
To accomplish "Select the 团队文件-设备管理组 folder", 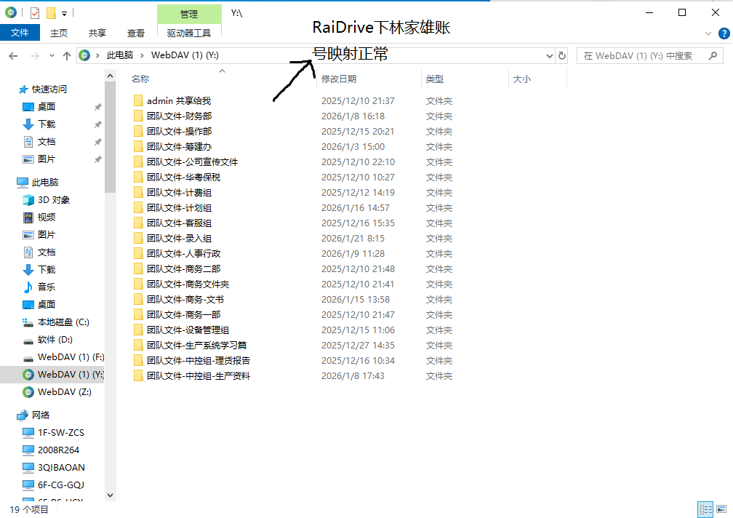I will (x=188, y=330).
